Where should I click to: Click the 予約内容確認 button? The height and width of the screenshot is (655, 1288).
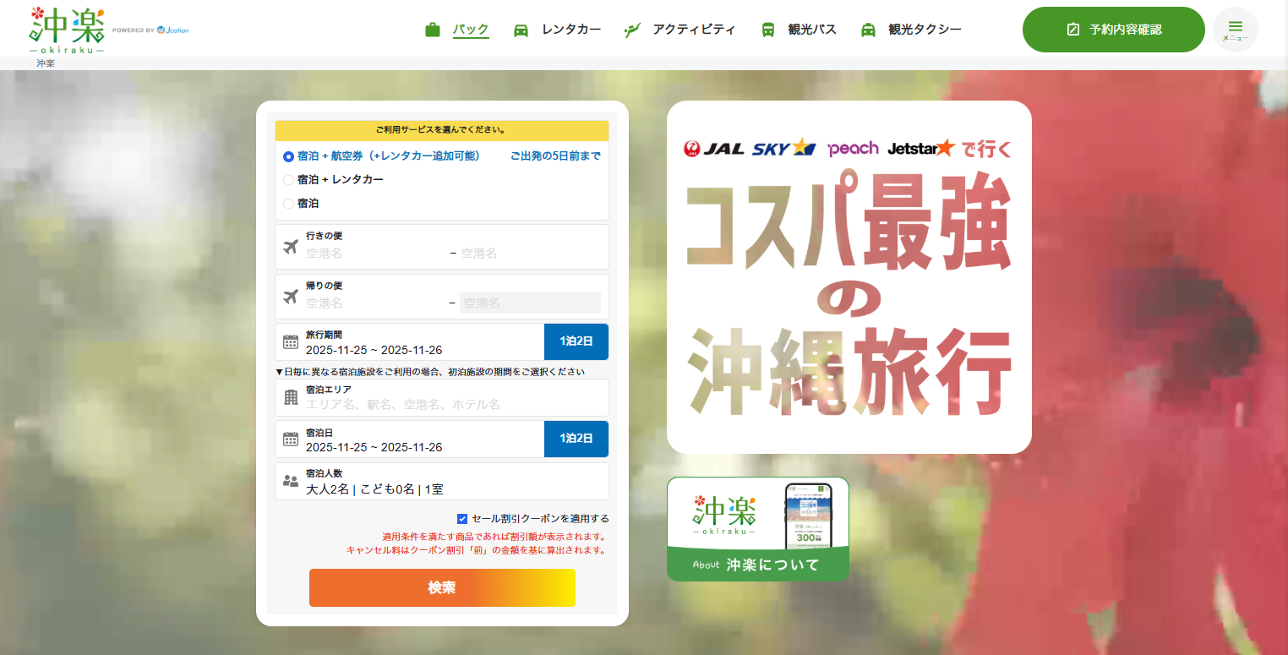[x=1113, y=28]
